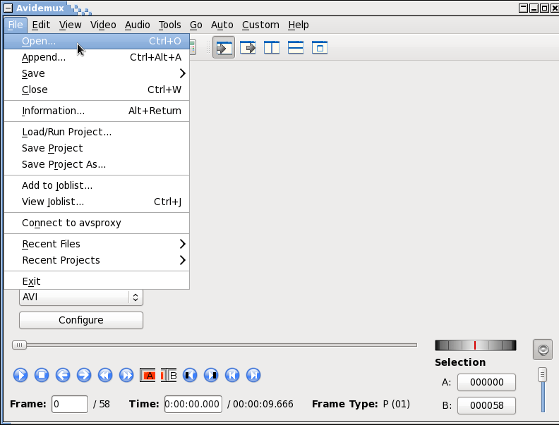
Task: Seek to next black frame
Action: [x=211, y=375]
